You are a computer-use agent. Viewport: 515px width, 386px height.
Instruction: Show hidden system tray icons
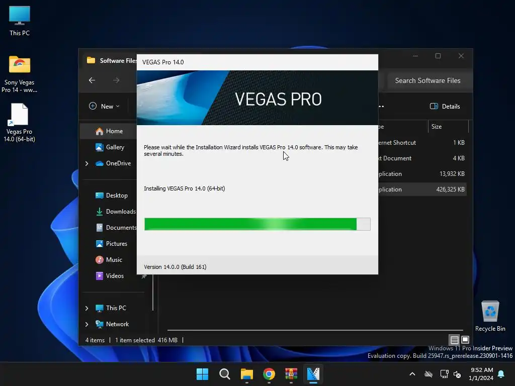click(412, 374)
